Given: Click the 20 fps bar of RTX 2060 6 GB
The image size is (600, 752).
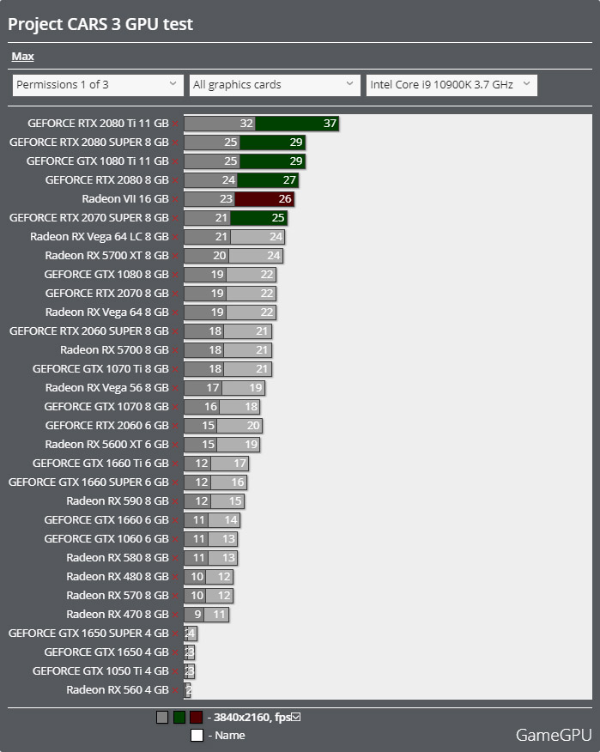Looking at the screenshot, I should click(x=239, y=426).
